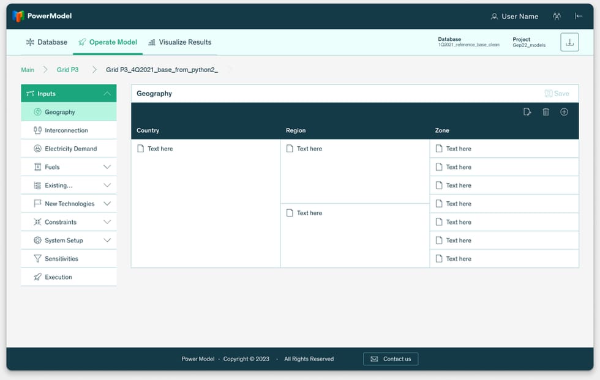Click the download button near Project
600x380 pixels.
569,42
